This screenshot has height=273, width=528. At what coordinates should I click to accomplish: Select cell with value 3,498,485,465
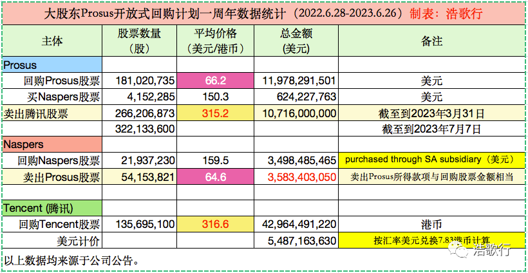click(x=296, y=160)
